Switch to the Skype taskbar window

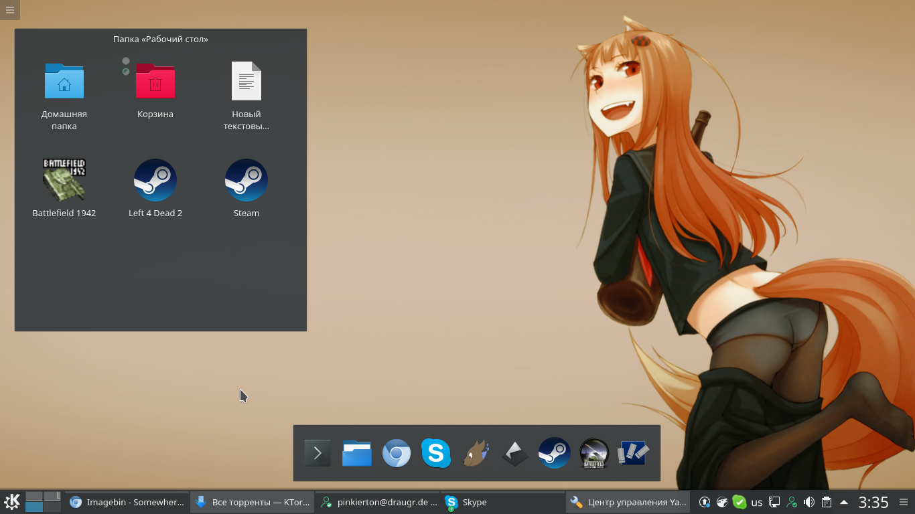[x=503, y=502]
